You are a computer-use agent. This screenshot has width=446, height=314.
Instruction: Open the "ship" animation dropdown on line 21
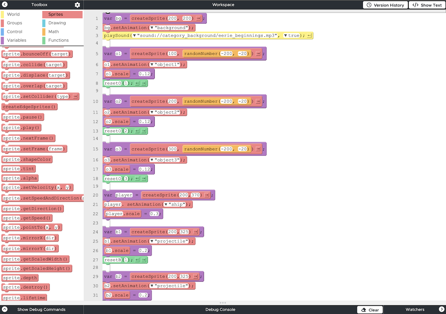click(166, 205)
